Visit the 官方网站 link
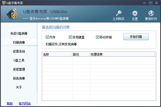Viewport: 161px width, 107px height. click(25, 104)
